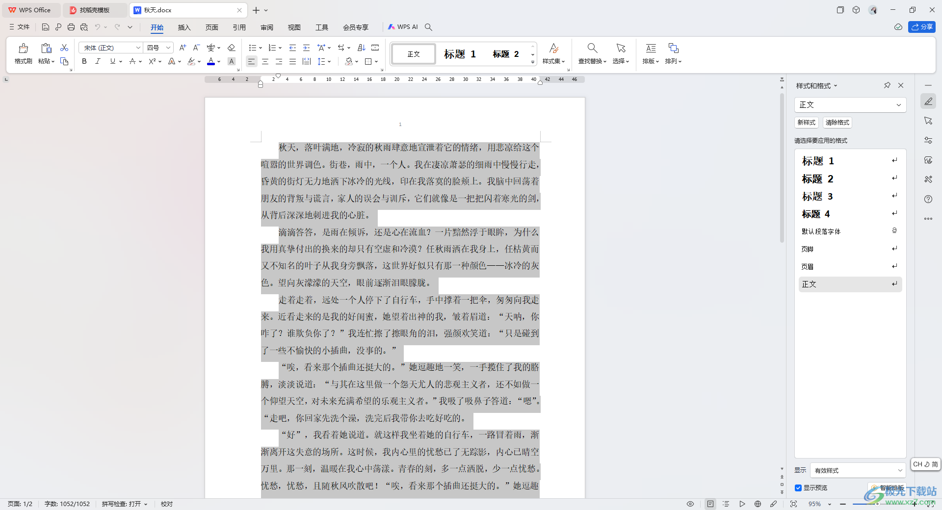Image resolution: width=942 pixels, height=510 pixels.
Task: Open the 文件 menu
Action: click(20, 27)
